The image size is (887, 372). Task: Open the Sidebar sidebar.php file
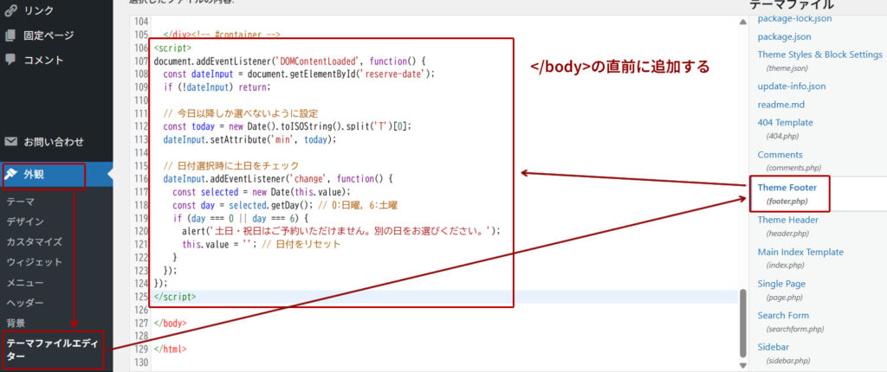click(x=775, y=347)
